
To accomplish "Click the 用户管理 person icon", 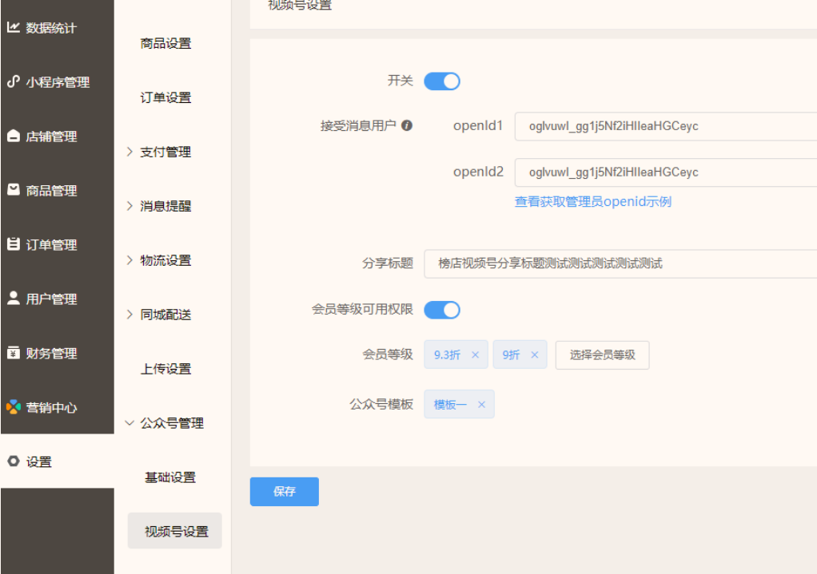I will point(14,299).
